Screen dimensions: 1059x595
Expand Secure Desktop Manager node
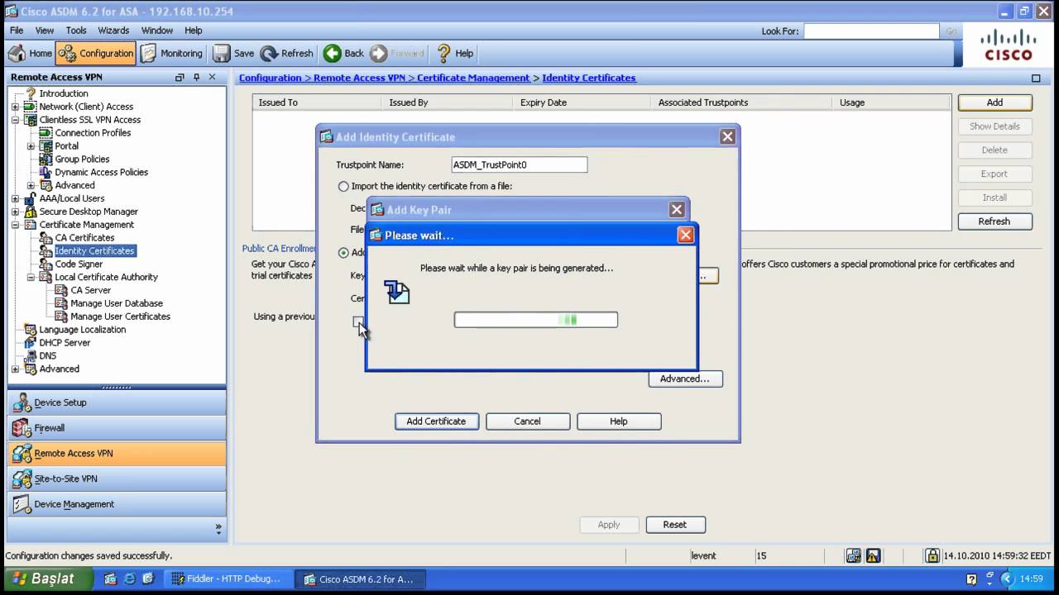click(15, 212)
